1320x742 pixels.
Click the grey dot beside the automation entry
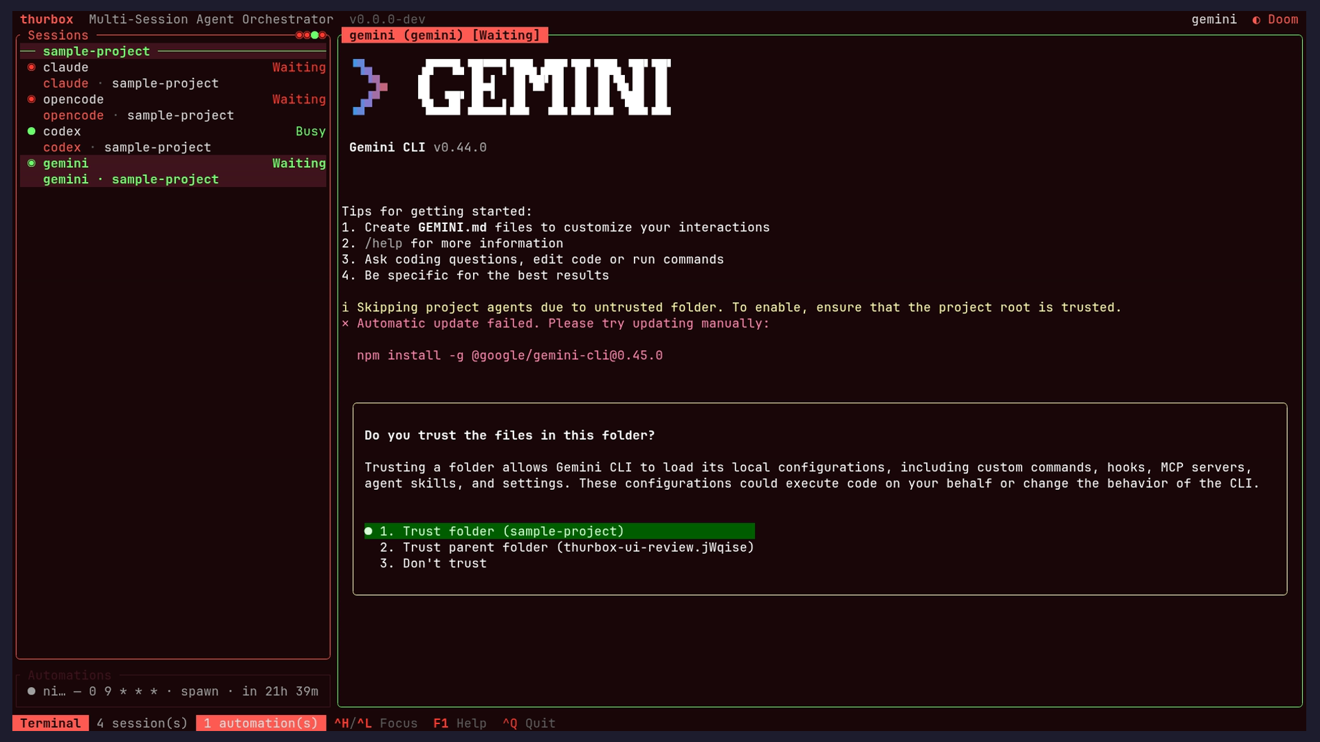pos(31,691)
